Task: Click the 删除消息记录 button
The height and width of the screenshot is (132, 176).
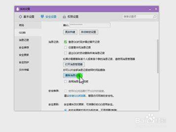Action: 73,75
